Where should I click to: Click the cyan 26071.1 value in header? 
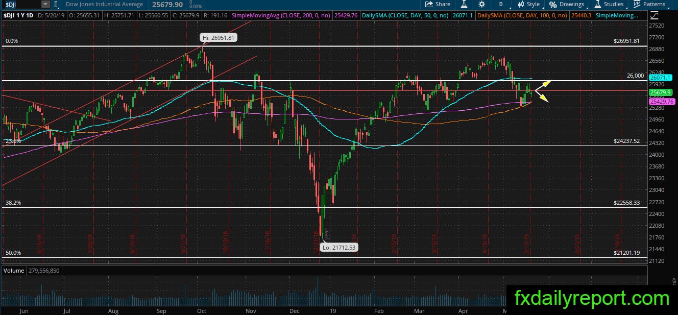462,15
